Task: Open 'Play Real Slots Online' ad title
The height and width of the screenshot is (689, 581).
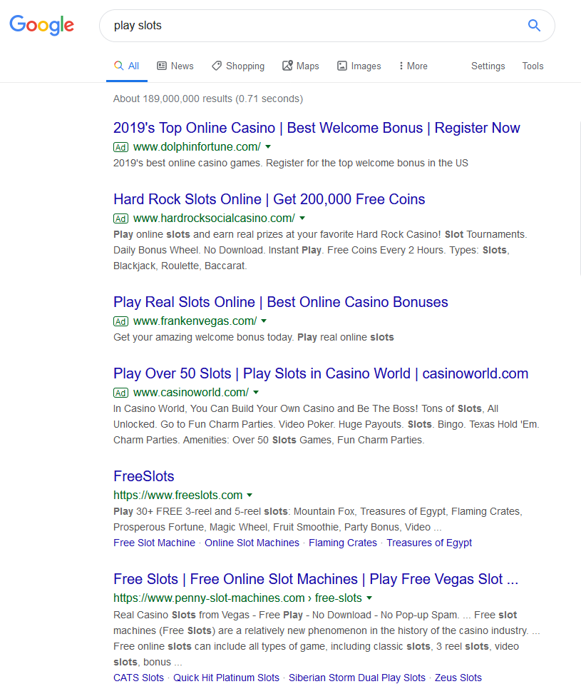Action: [x=280, y=302]
